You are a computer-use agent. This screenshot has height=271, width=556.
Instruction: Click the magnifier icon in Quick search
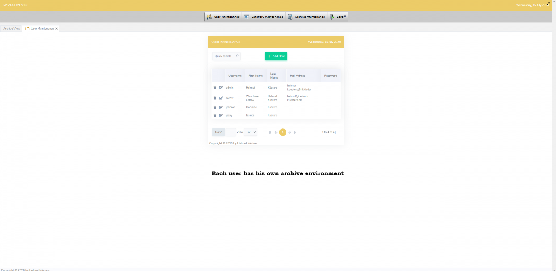click(237, 56)
